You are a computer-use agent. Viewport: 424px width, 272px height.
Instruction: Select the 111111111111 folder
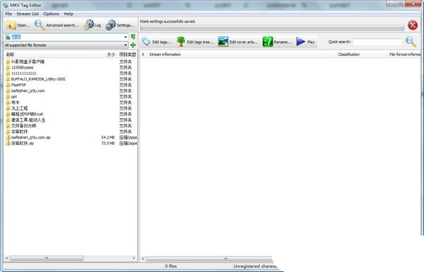(x=23, y=73)
